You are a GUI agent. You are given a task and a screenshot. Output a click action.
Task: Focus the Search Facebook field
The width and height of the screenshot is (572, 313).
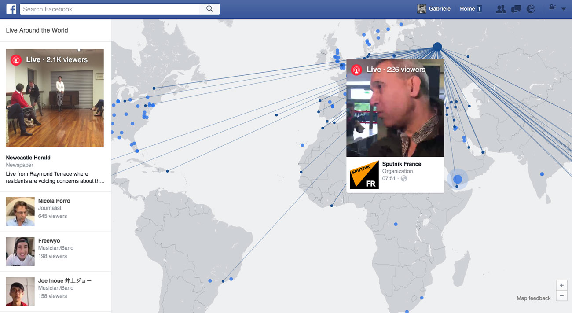coord(110,9)
